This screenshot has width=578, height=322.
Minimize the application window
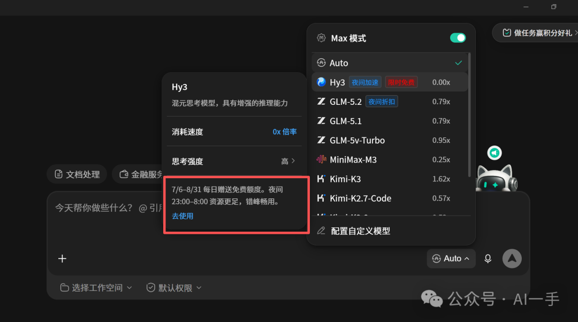coord(526,7)
